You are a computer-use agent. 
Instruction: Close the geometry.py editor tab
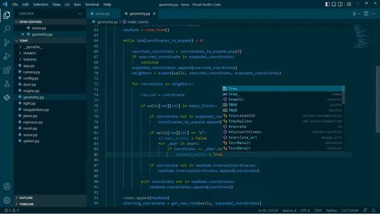click(154, 14)
